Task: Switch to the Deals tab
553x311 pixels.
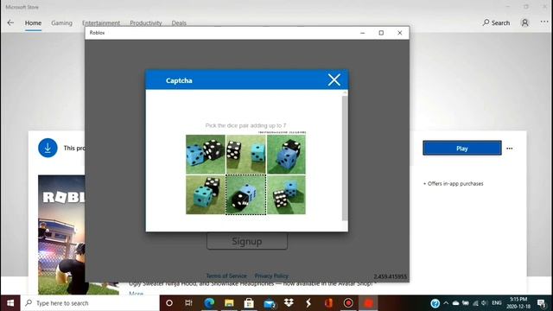Action: 179,23
